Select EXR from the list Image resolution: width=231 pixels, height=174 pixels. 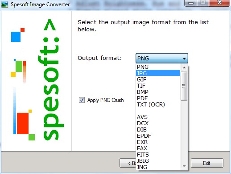(x=158, y=142)
